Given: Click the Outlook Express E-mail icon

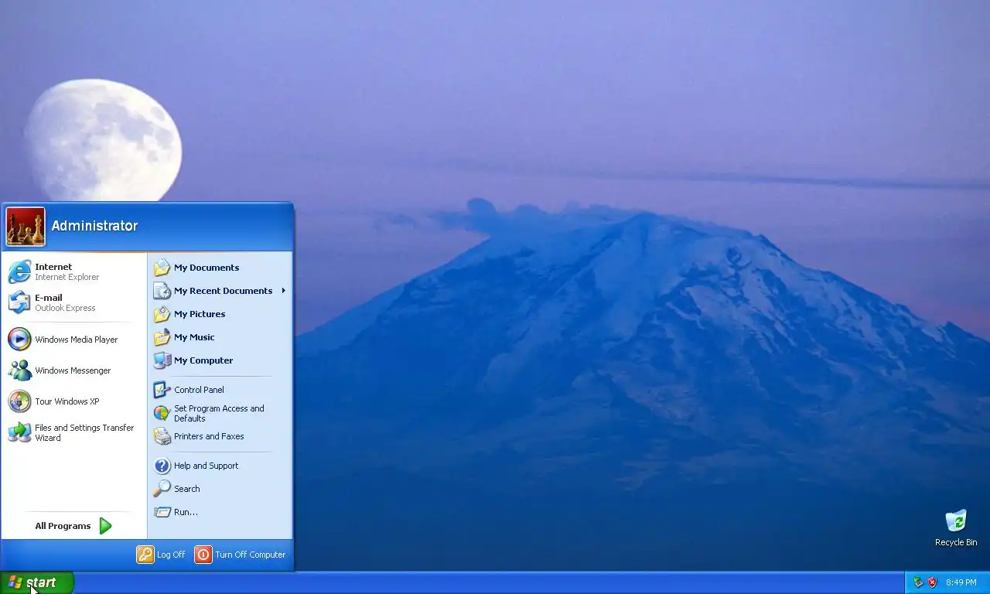Looking at the screenshot, I should pyautogui.click(x=19, y=302).
